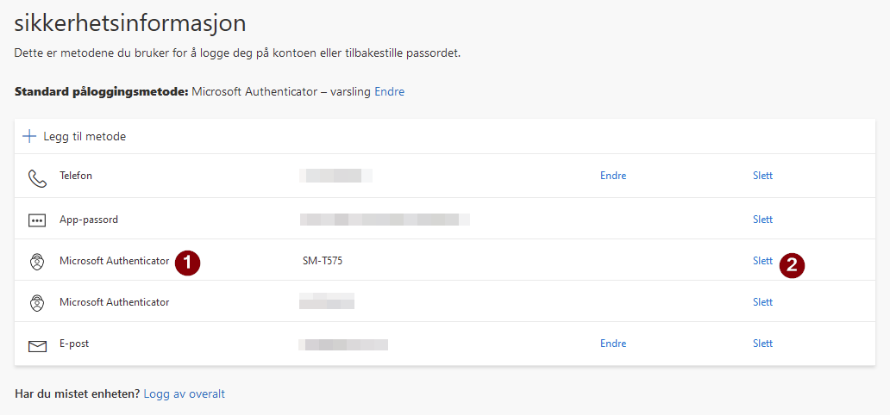Delete the Telefon method with Slett
Screen dimensions: 890x415
tap(762, 176)
